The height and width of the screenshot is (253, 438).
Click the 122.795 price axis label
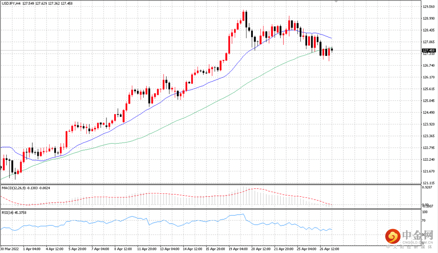(x=428, y=148)
